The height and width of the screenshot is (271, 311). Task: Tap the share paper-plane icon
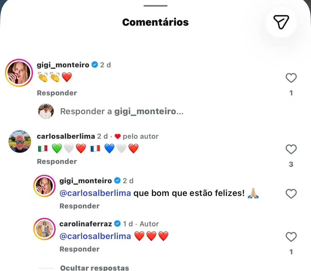click(281, 22)
